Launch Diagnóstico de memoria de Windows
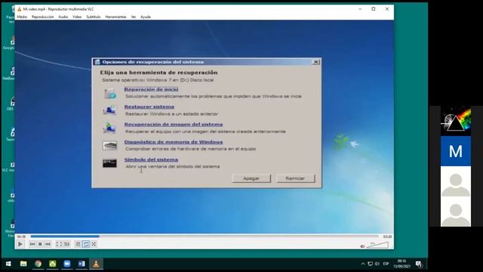The width and height of the screenshot is (483, 272). [174, 142]
